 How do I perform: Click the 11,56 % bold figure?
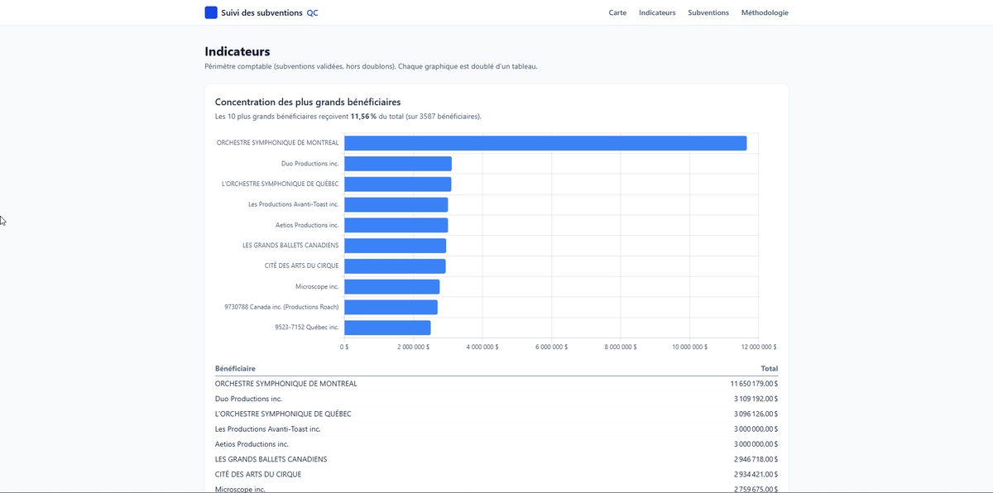[363, 117]
